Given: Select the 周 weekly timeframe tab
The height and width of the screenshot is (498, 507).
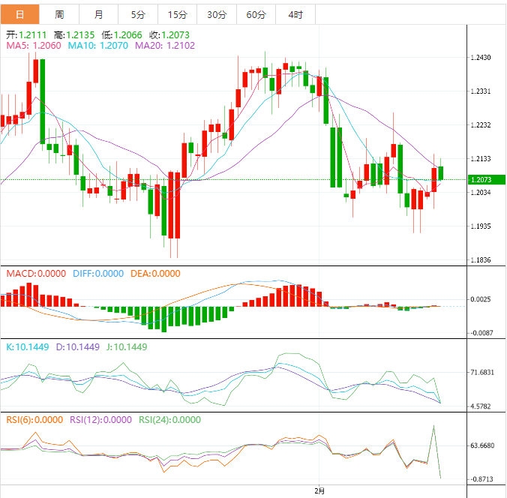Looking at the screenshot, I should [x=59, y=14].
